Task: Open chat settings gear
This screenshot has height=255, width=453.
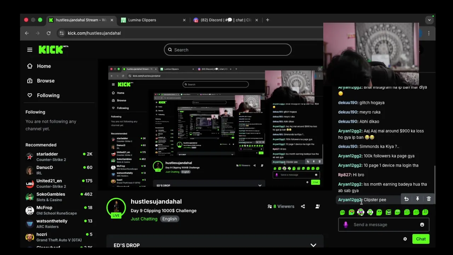Action: (x=405, y=239)
